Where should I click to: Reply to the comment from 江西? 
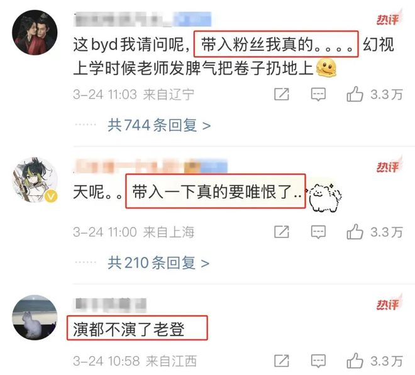tap(318, 361)
